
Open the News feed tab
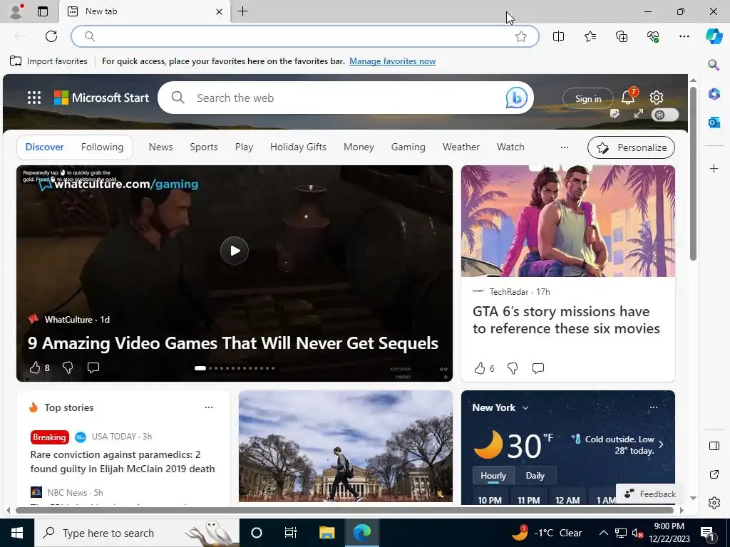click(160, 147)
